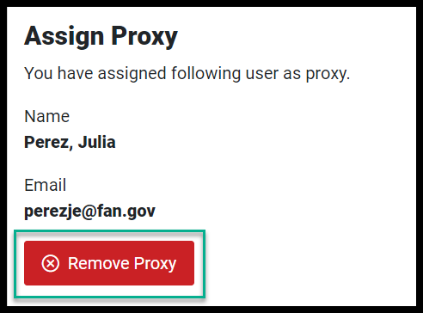Click the surname Perez
This screenshot has height=313, width=423.
pos(48,143)
